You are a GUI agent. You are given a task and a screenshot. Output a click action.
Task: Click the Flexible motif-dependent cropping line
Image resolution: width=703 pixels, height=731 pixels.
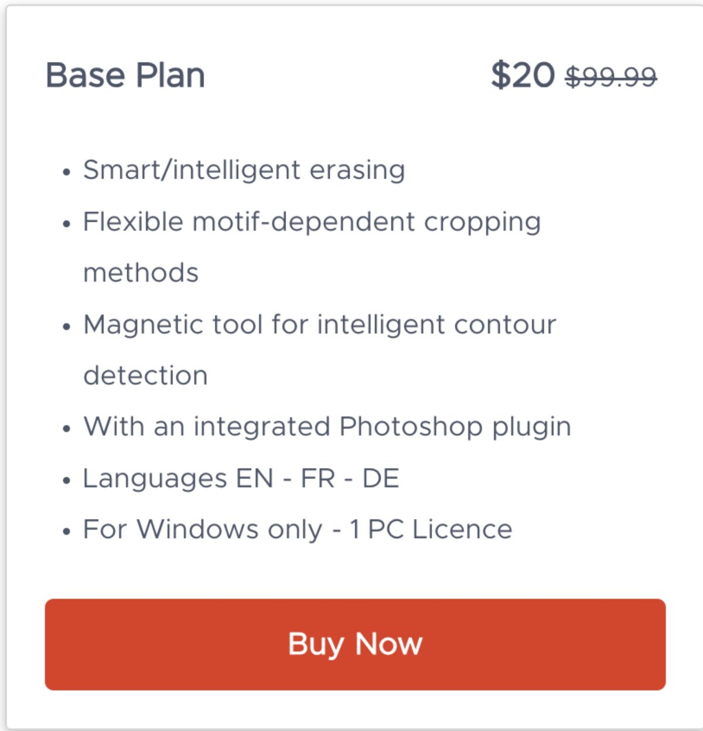[312, 222]
